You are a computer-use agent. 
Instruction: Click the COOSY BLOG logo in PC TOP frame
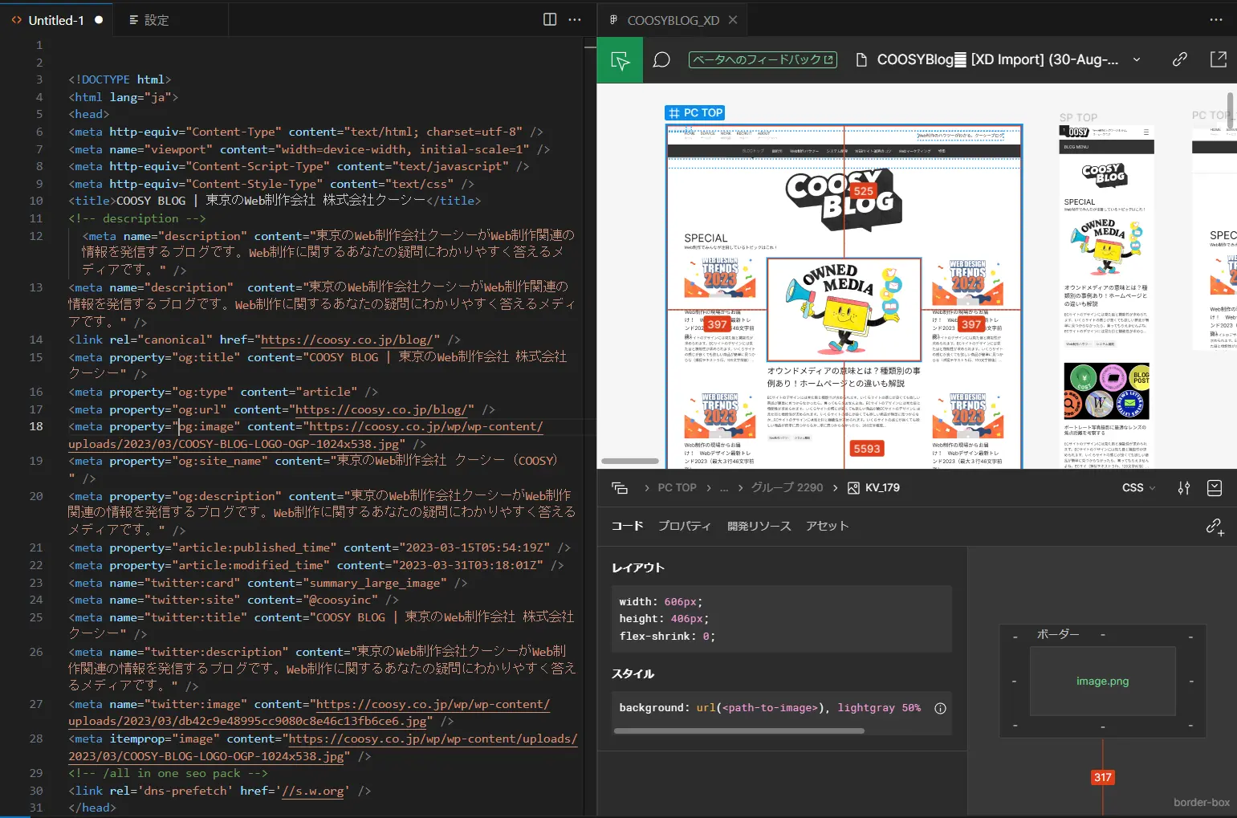tap(844, 201)
